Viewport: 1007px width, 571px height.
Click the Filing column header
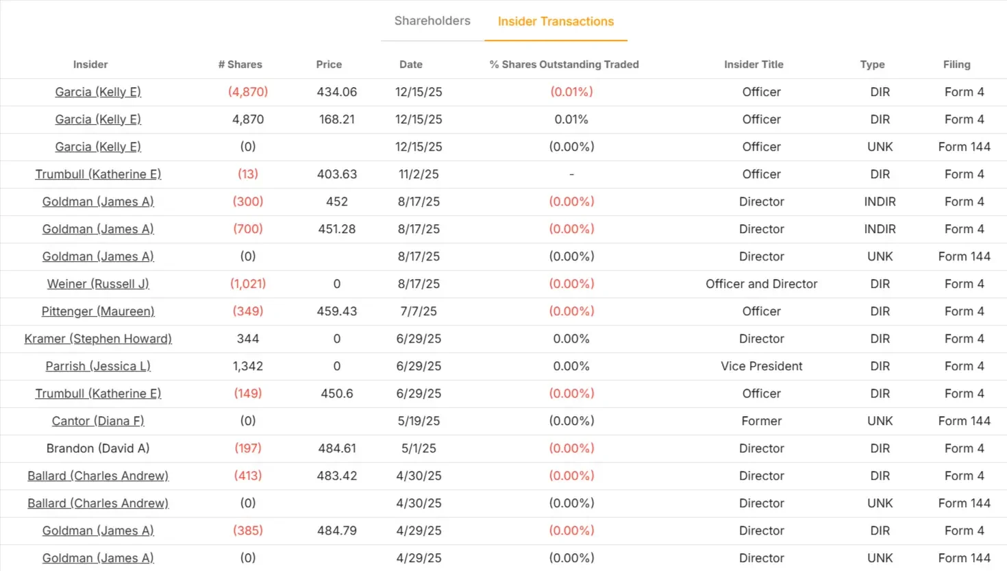(x=956, y=64)
